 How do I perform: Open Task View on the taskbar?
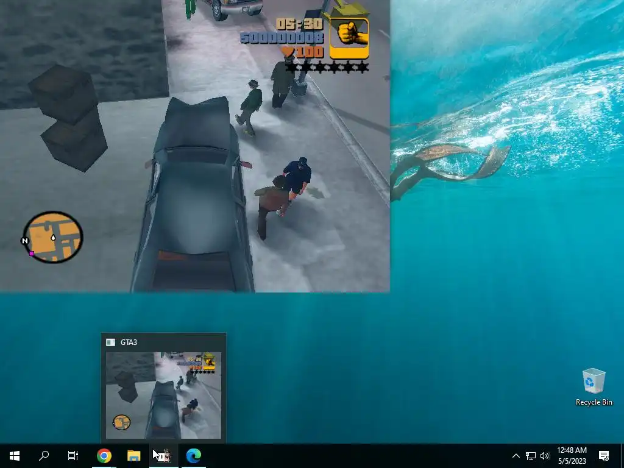click(x=73, y=456)
